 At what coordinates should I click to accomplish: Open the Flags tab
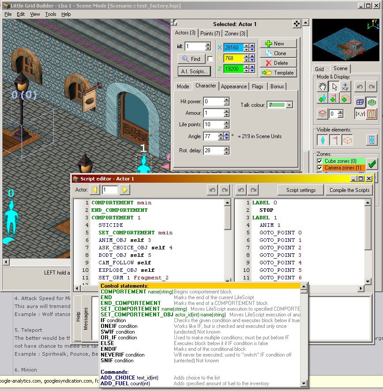click(258, 86)
